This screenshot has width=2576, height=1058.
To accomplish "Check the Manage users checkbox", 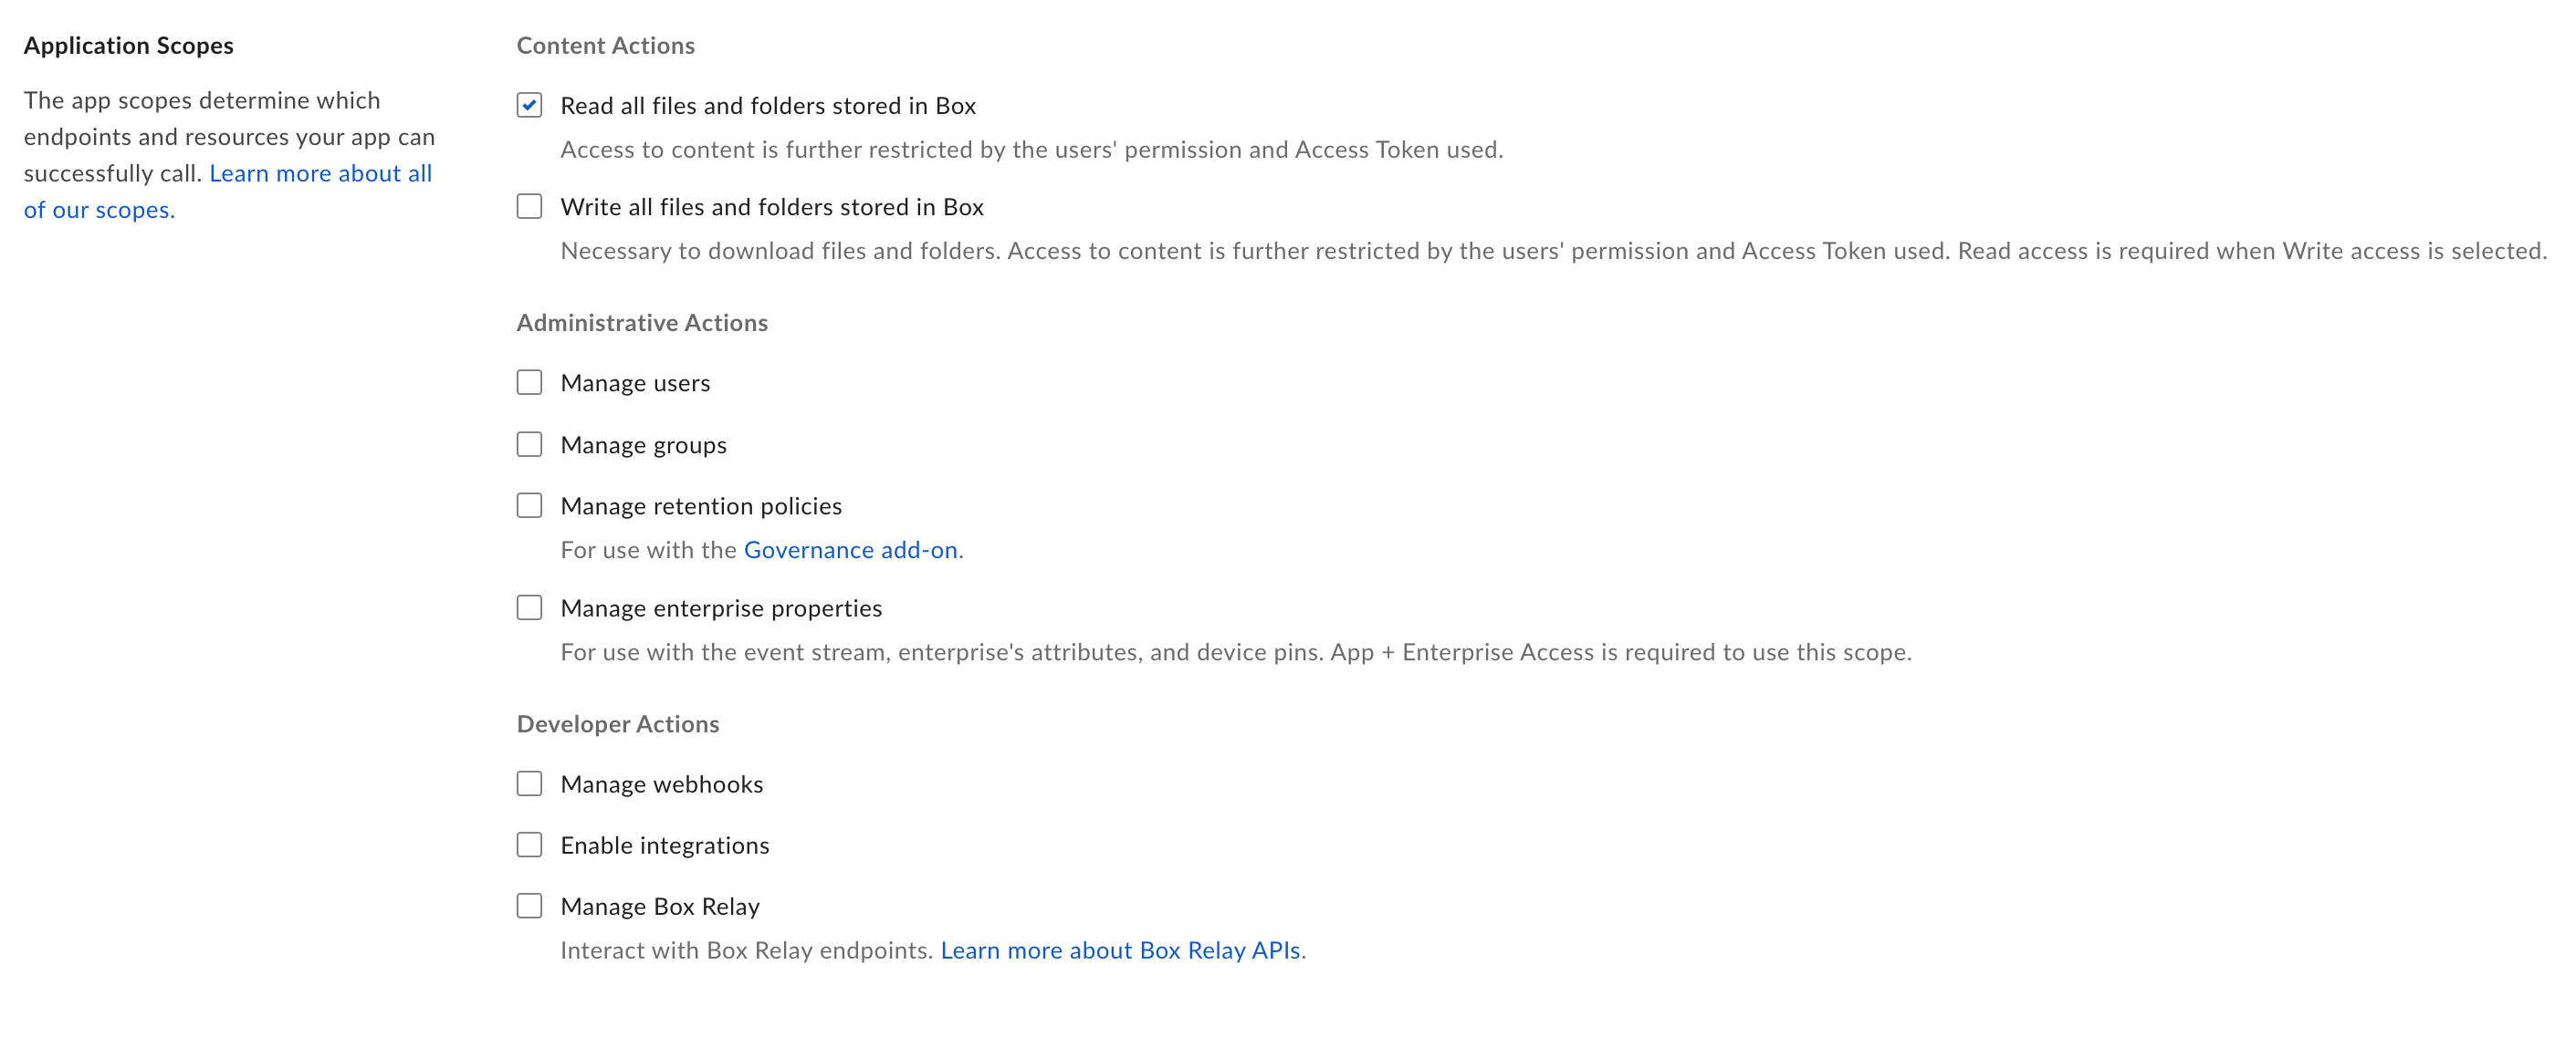I will 529,383.
